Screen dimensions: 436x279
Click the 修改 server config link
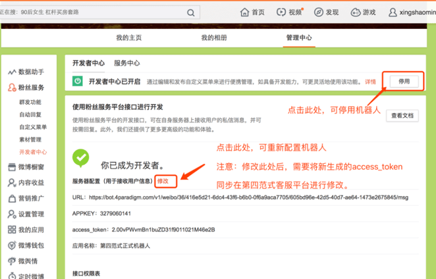pyautogui.click(x=163, y=181)
